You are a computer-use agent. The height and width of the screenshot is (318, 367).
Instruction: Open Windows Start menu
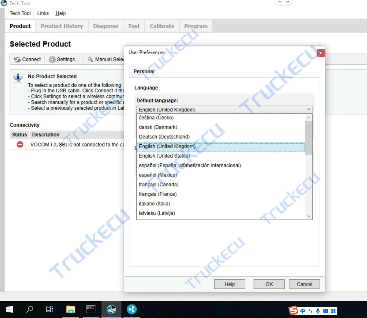(10, 309)
